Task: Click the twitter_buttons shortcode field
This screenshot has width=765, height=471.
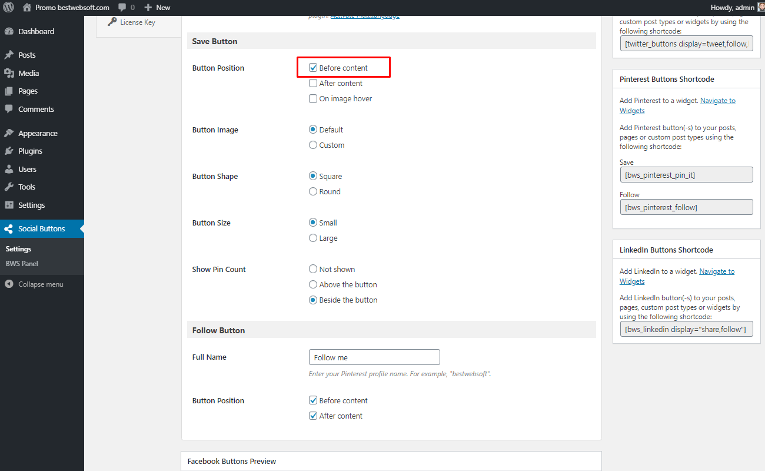Action: coord(686,44)
